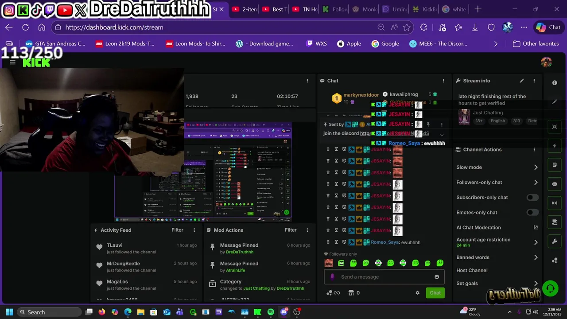Click the first green emote in the quick row
The width and height of the screenshot is (567, 319).
coord(341,263)
